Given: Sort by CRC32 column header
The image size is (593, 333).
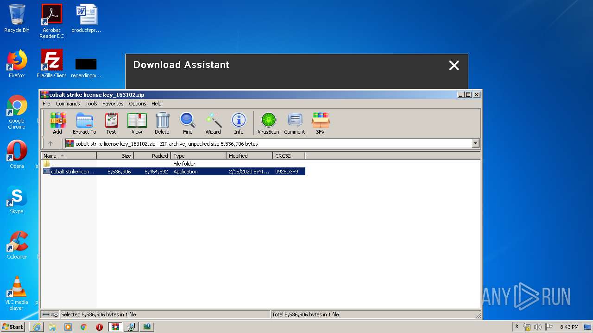Looking at the screenshot, I should 289,156.
